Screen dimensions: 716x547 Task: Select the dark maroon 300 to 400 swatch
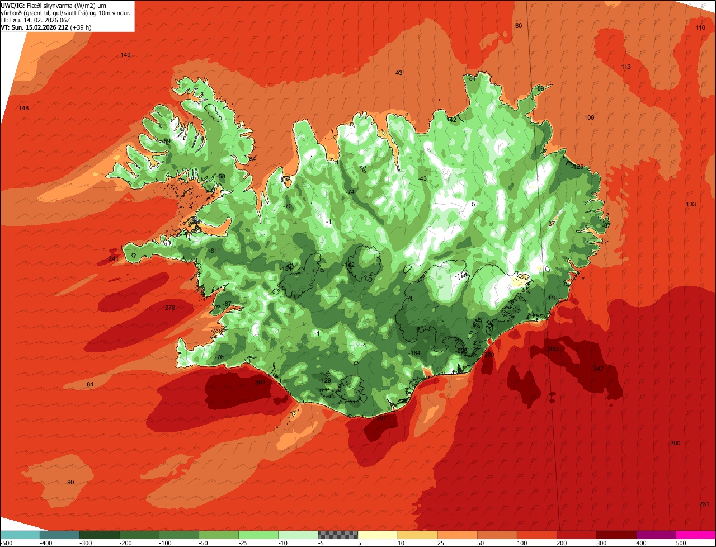point(616,535)
